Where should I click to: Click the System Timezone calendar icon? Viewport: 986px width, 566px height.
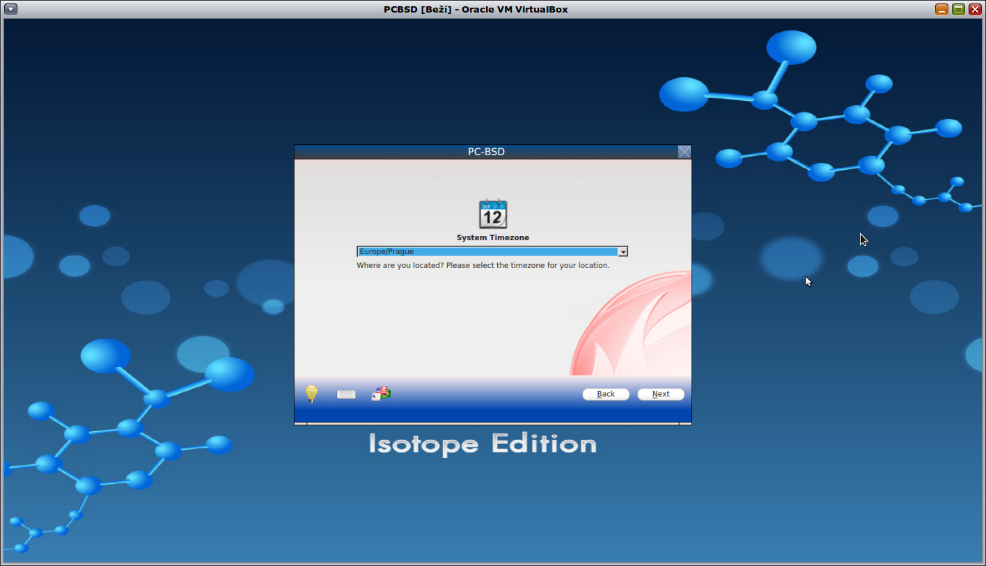pos(492,213)
